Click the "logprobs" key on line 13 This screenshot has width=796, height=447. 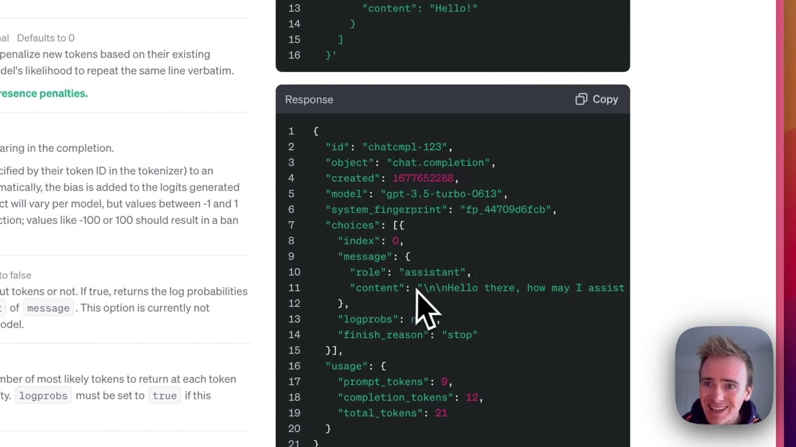(x=368, y=319)
